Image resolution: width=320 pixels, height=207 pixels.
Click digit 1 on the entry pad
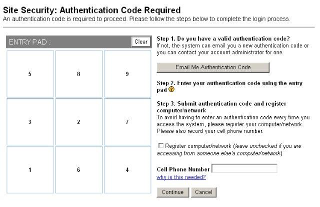click(30, 170)
